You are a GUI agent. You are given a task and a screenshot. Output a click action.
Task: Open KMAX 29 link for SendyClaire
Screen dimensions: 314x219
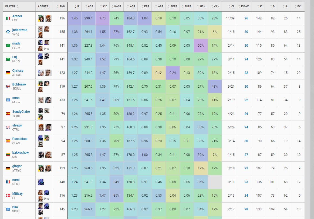(246, 114)
